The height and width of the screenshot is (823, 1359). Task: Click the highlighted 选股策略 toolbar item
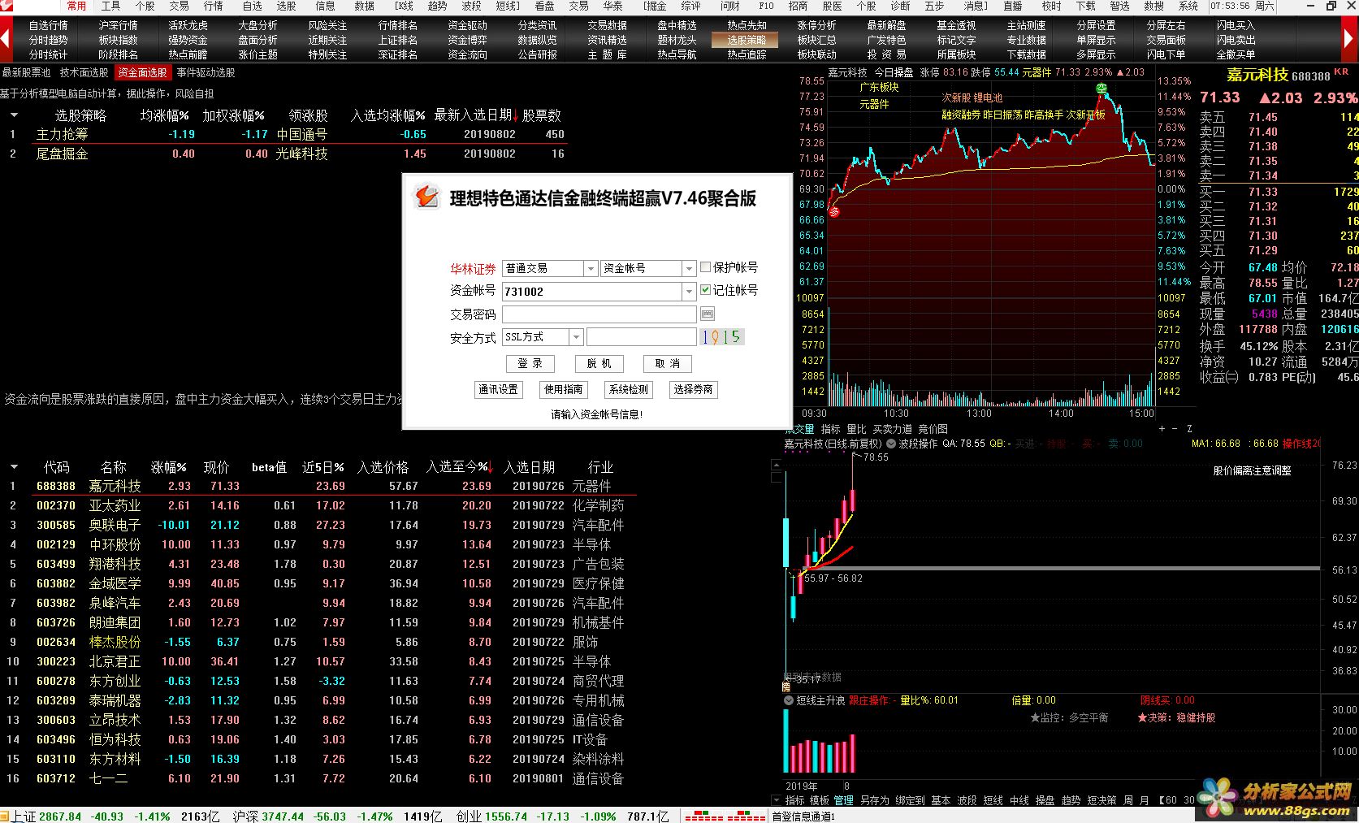click(746, 40)
